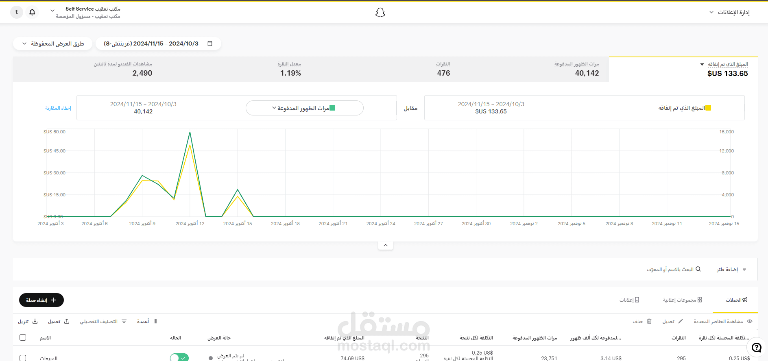Open the saved views dropdown طرق العرض المحفوظة
Image resolution: width=768 pixels, height=361 pixels.
coord(53,43)
